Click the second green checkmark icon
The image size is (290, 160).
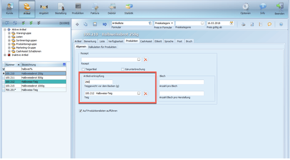tap(31, 23)
